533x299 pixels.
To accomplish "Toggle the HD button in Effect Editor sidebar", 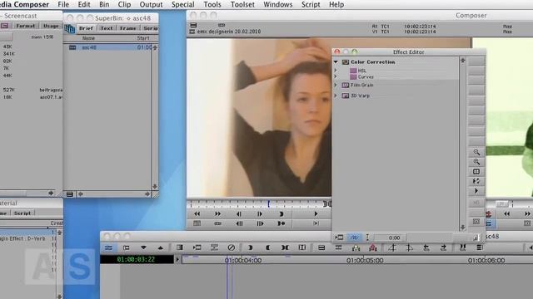I will [x=476, y=203].
